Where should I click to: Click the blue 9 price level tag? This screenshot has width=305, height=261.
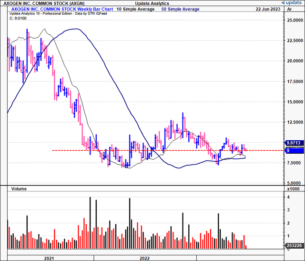click(294, 151)
